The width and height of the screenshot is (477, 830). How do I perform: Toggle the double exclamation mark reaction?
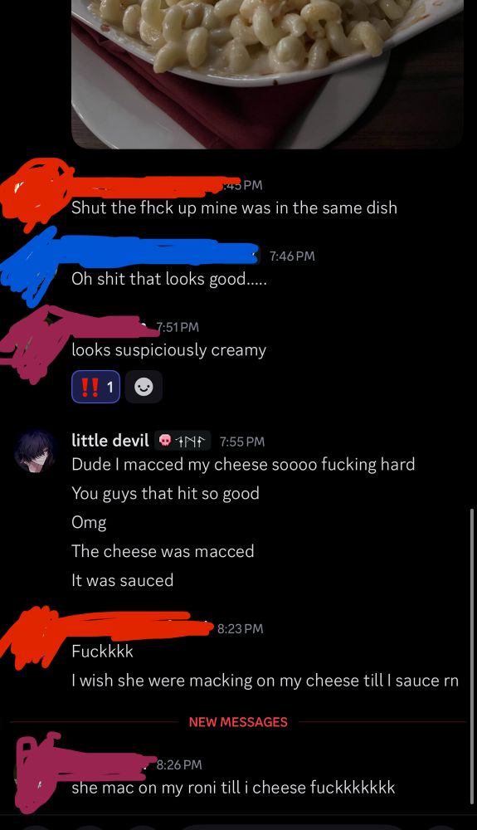point(95,387)
